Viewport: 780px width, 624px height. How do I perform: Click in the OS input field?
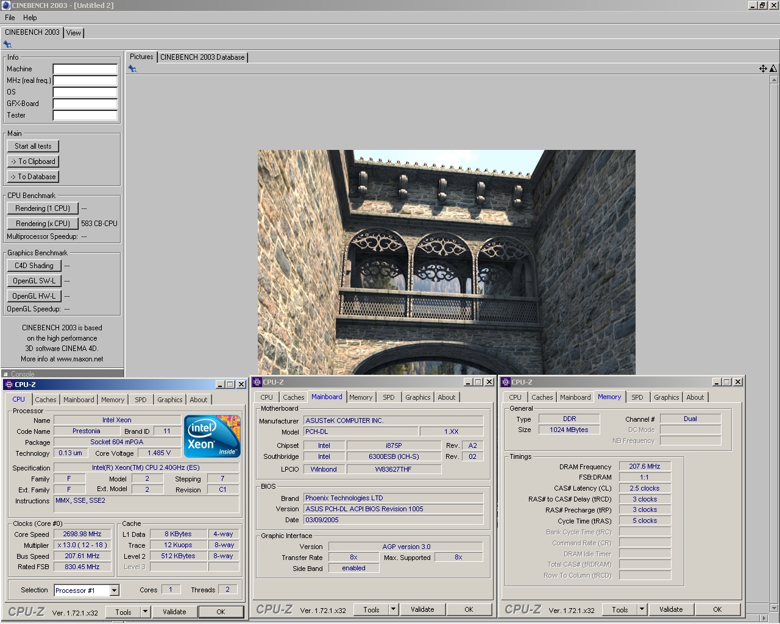[85, 92]
